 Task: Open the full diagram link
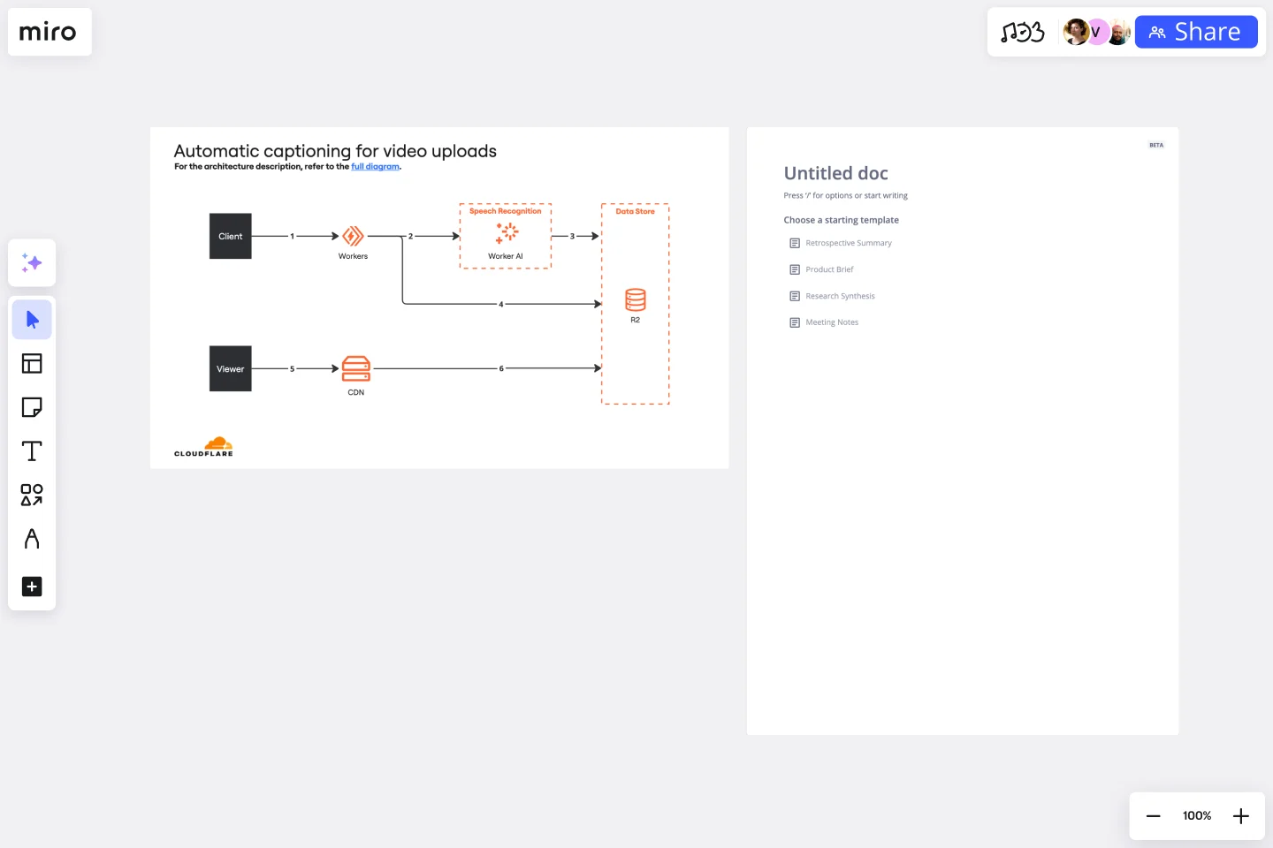pyautogui.click(x=376, y=166)
